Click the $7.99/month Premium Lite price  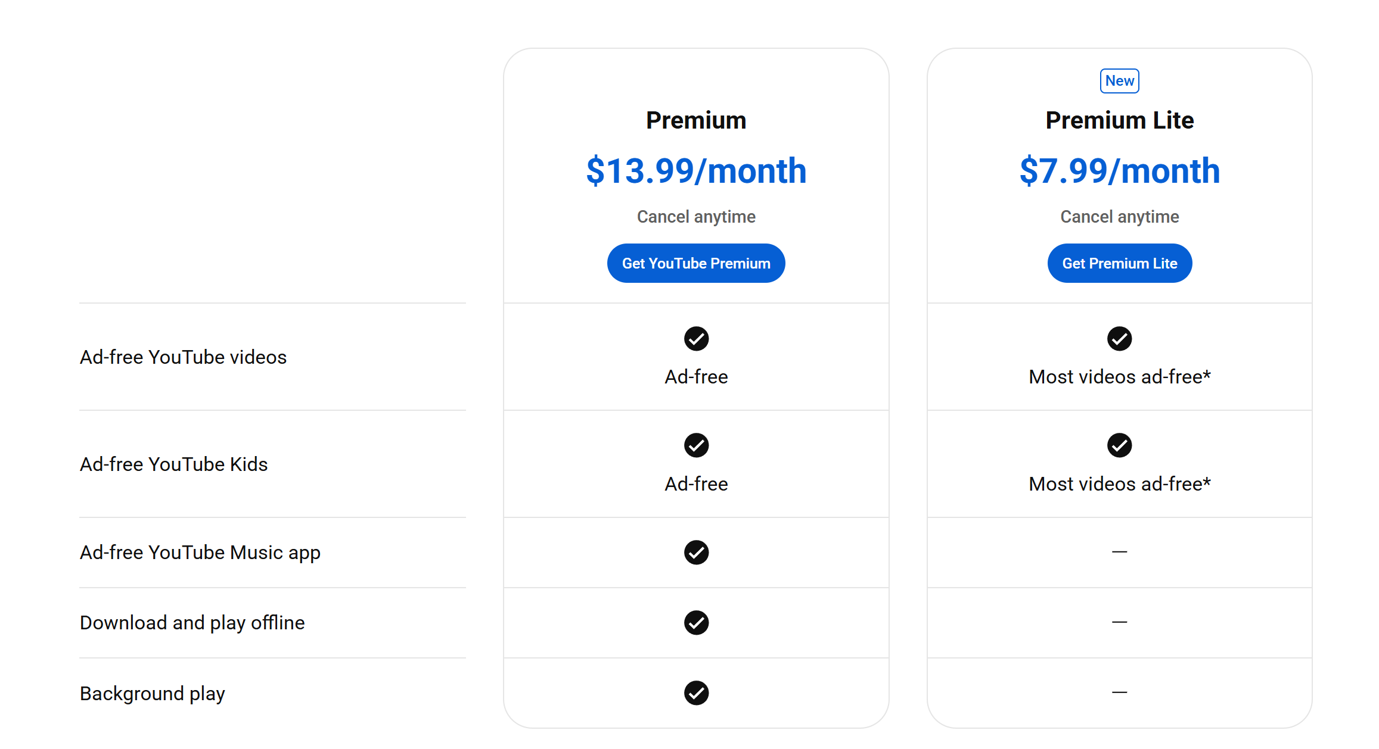click(x=1119, y=171)
